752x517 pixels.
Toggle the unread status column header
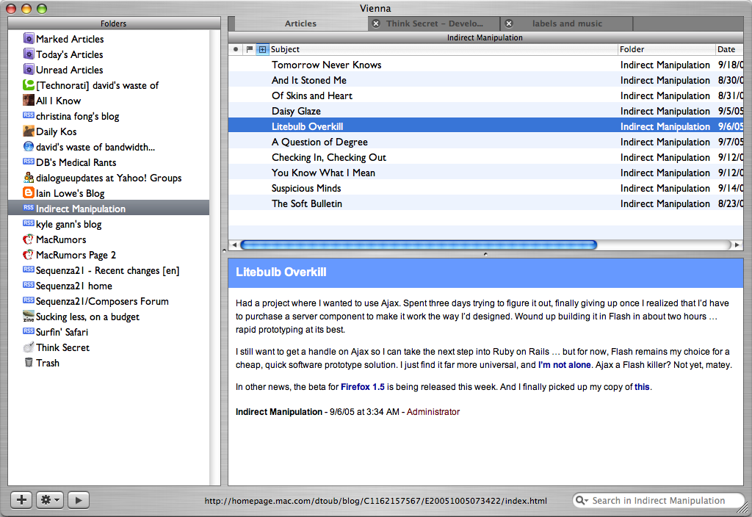click(236, 49)
